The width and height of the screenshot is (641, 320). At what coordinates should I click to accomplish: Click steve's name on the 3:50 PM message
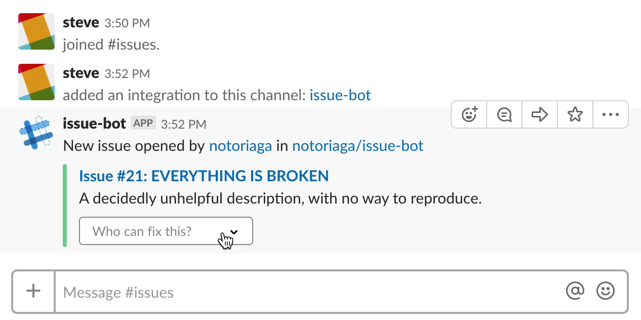pyautogui.click(x=81, y=22)
